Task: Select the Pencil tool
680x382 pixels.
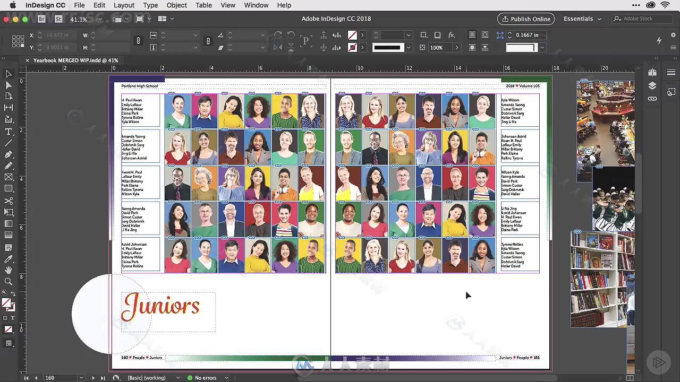Action: coord(8,166)
